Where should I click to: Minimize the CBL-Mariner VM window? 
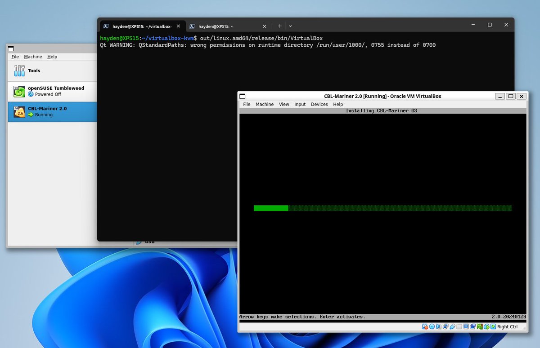(x=500, y=96)
